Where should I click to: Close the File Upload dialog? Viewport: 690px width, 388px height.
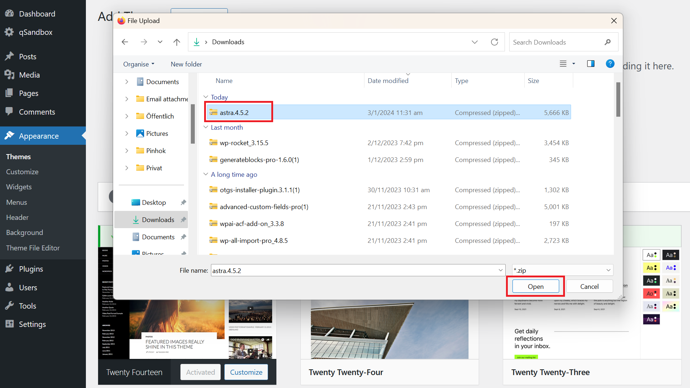tap(614, 21)
